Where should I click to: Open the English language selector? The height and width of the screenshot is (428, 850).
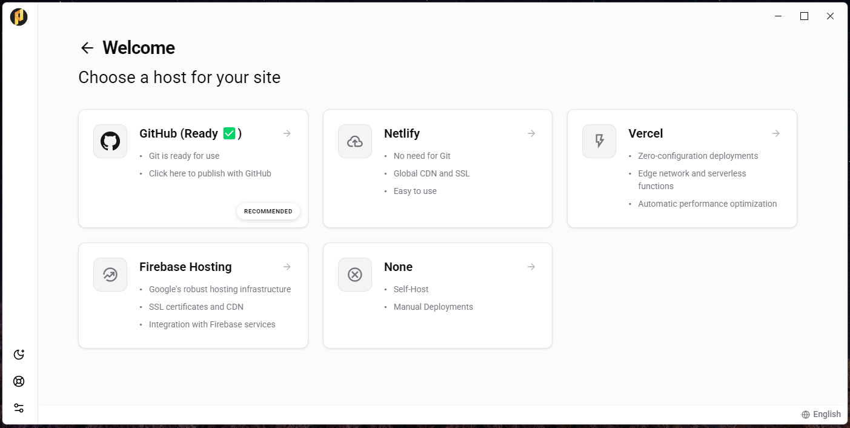[821, 415]
